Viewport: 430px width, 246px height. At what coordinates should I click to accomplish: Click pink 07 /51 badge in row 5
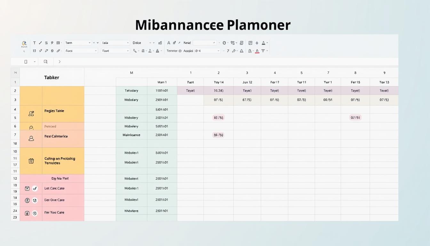point(355,118)
